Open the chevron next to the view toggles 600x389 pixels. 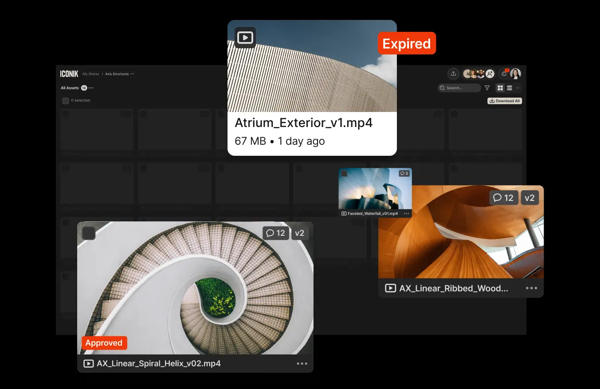point(518,88)
